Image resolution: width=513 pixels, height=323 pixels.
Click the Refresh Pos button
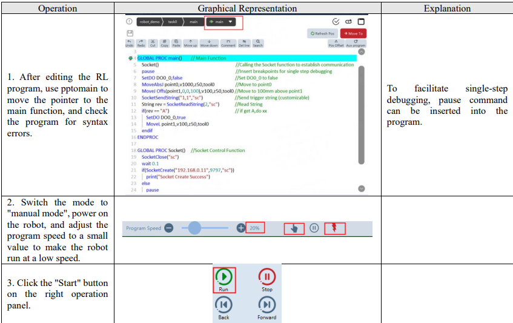click(322, 33)
